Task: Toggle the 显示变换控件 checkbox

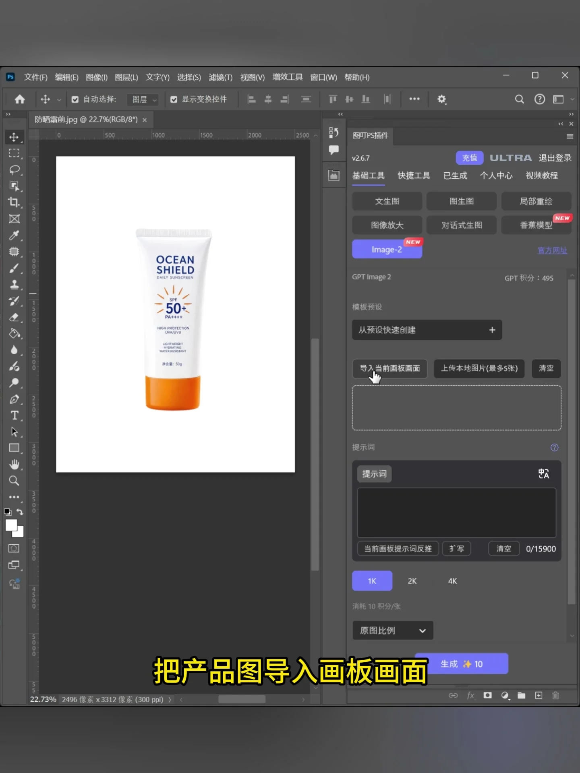Action: 174,99
